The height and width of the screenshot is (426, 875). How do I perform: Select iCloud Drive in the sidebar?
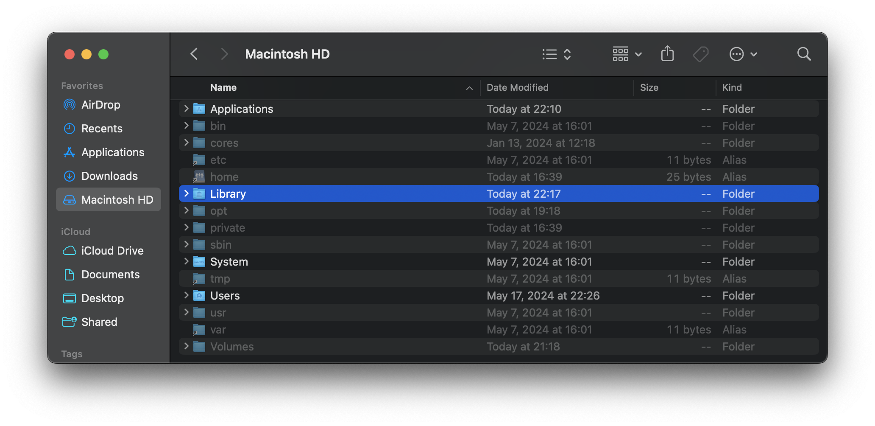click(112, 250)
